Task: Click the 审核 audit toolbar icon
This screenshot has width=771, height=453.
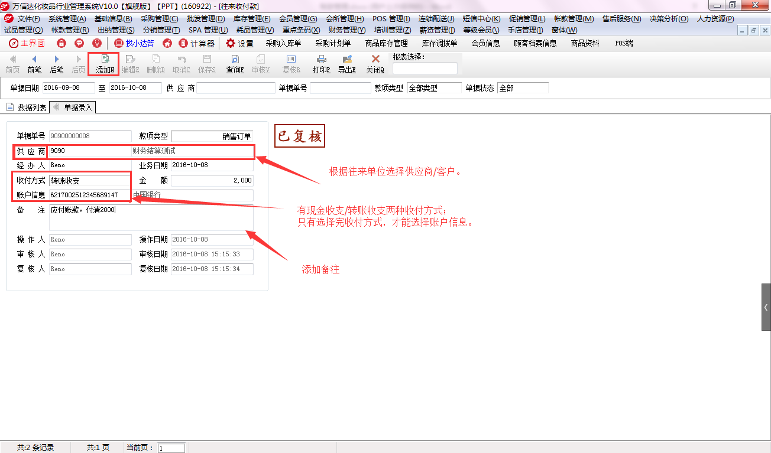Action: click(x=261, y=64)
